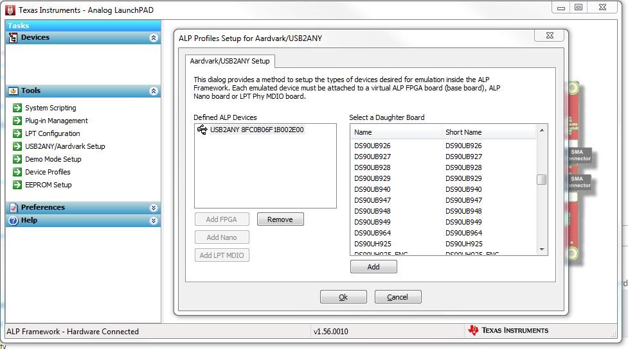
Task: Select DS90UB947 in daughter board list
Action: pos(443,200)
